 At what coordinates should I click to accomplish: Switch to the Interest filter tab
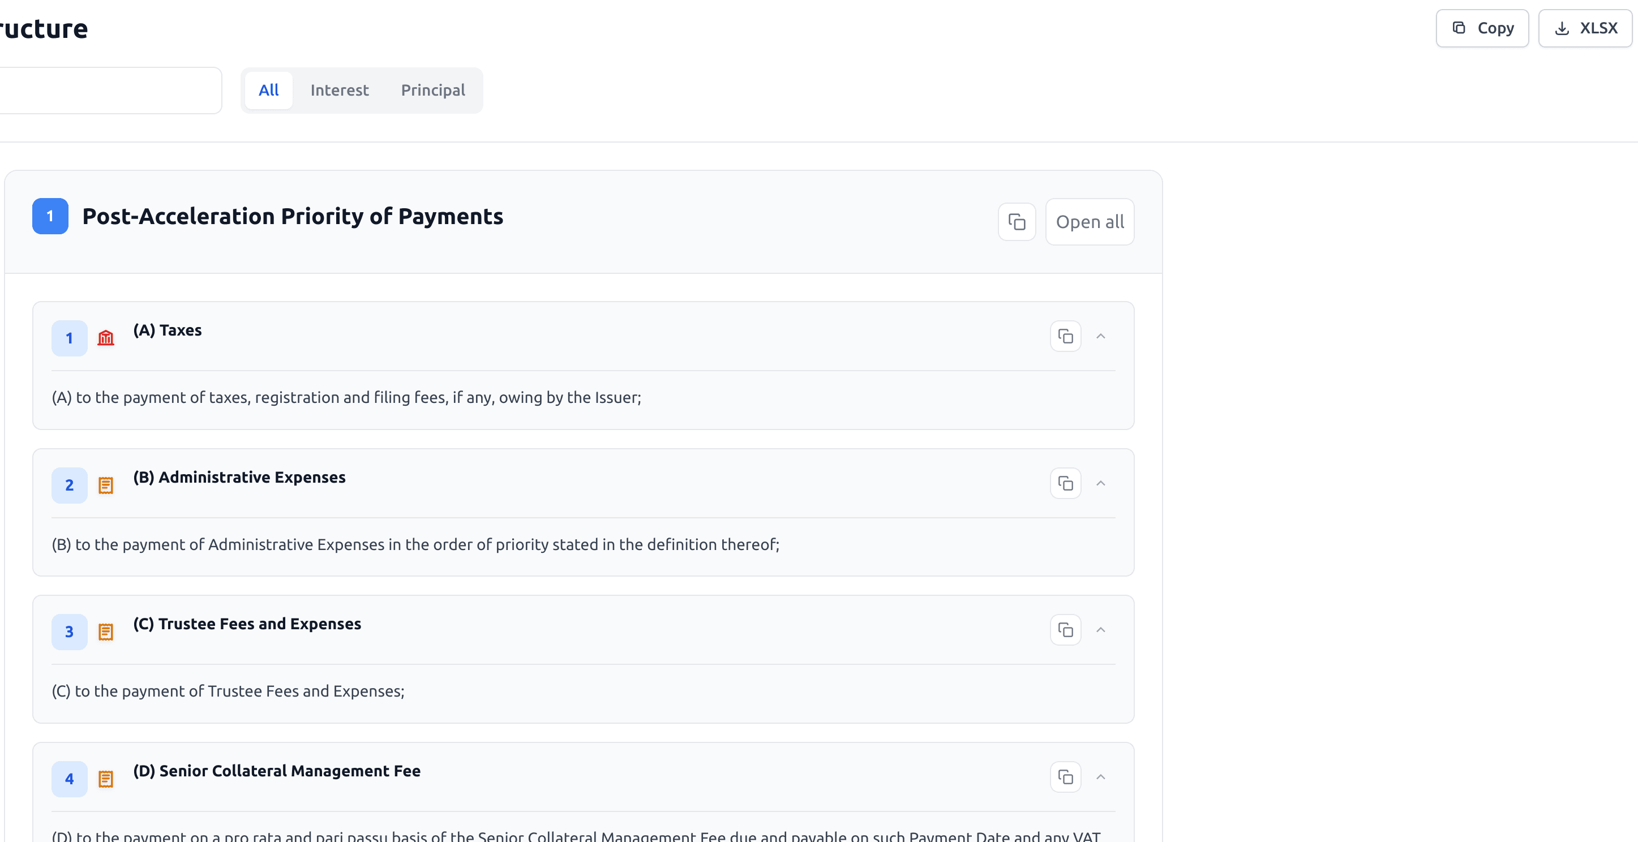click(339, 91)
